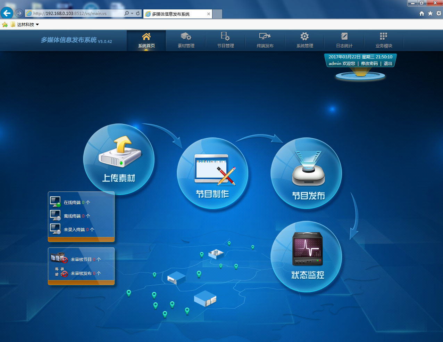Expand the address bar search dropdown arrow

[132, 14]
